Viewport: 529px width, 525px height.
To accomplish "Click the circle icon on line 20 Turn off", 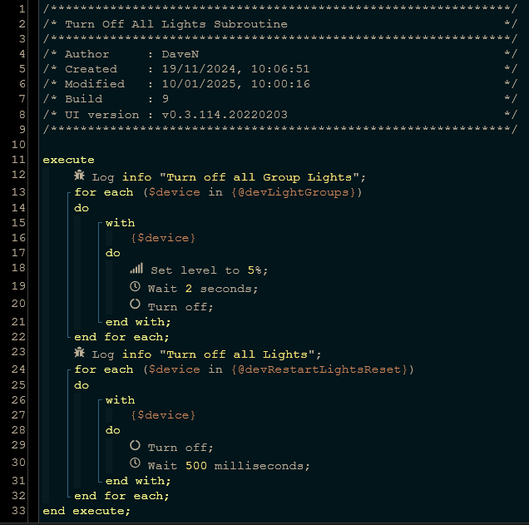I will [135, 304].
